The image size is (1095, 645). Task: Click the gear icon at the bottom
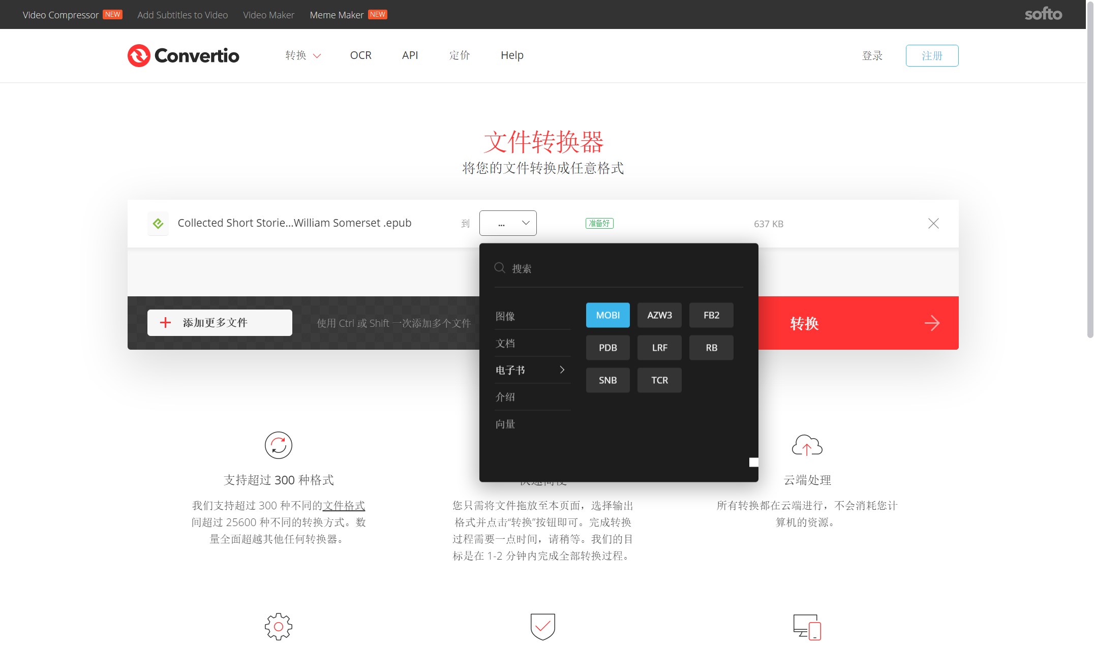pyautogui.click(x=278, y=626)
